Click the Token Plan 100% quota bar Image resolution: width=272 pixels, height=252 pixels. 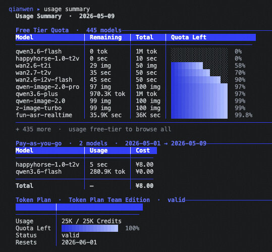[90, 228]
